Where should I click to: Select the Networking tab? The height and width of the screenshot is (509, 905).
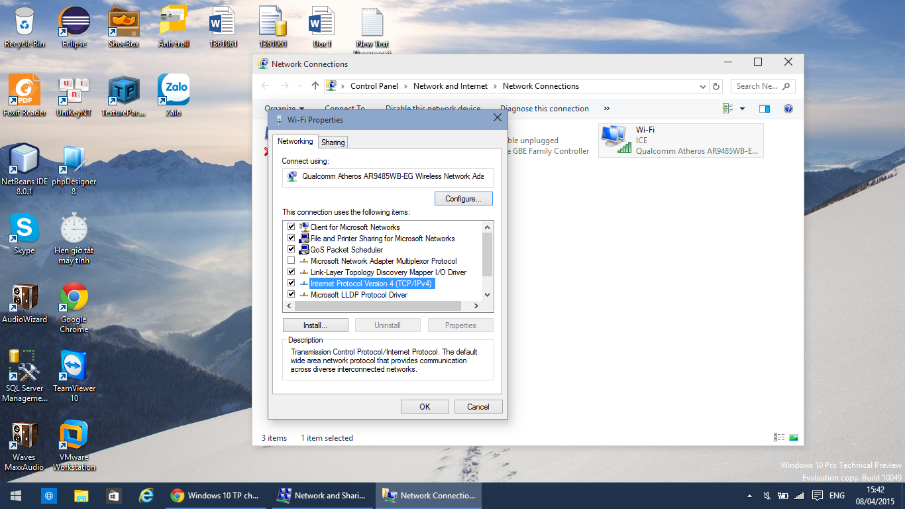295,141
